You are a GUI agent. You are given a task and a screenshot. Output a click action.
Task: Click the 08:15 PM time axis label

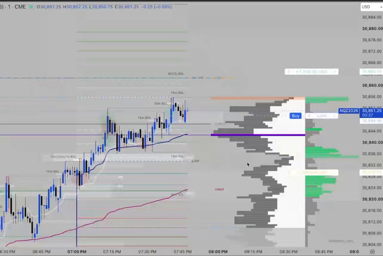(x=253, y=252)
